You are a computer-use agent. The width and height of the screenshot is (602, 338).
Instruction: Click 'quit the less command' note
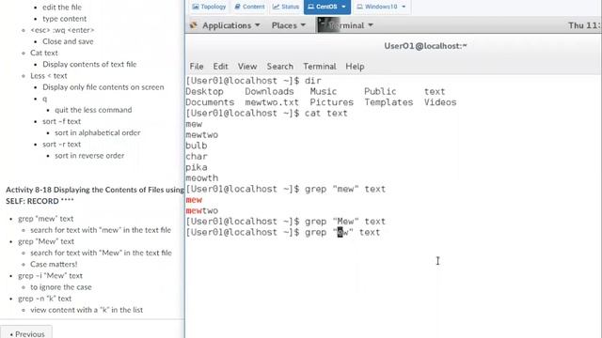[x=93, y=110]
